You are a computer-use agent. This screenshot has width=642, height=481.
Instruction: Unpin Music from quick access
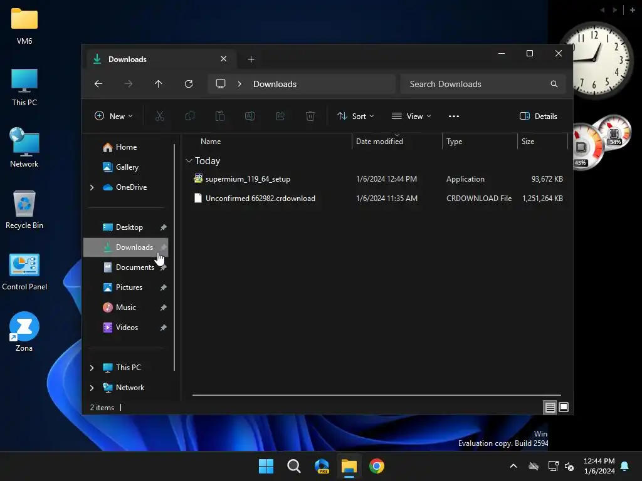coord(164,307)
